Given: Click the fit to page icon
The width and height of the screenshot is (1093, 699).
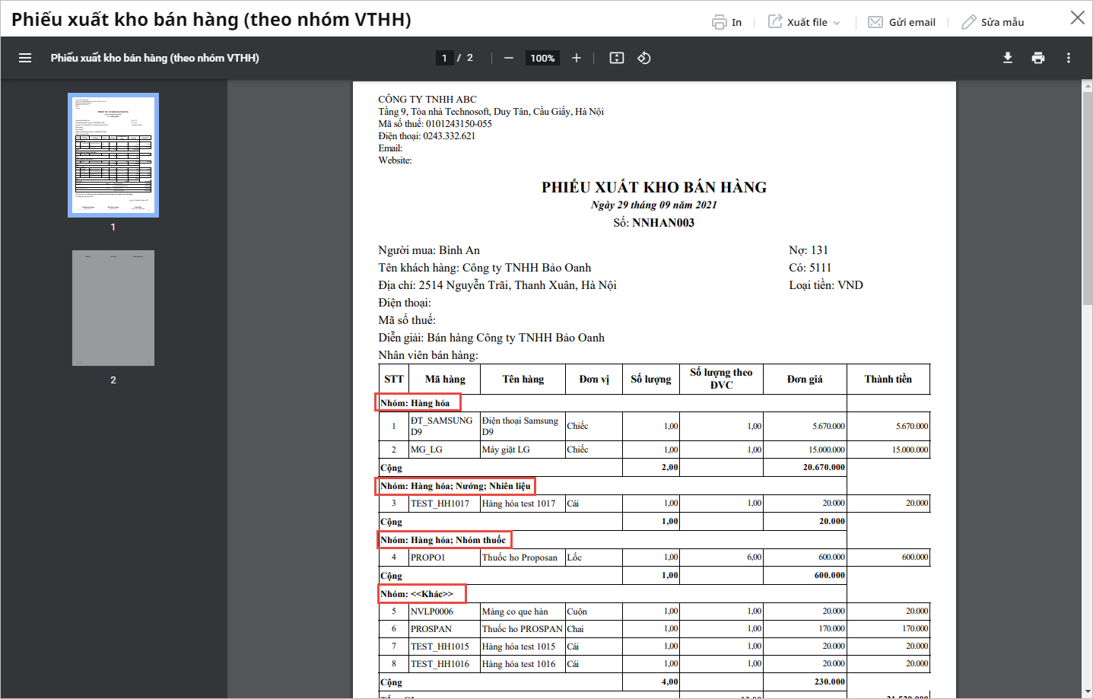Looking at the screenshot, I should coord(617,58).
